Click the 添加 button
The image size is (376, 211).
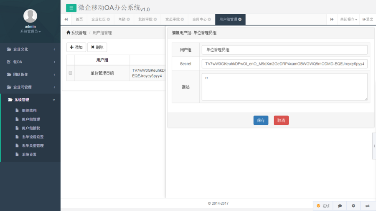click(x=76, y=48)
